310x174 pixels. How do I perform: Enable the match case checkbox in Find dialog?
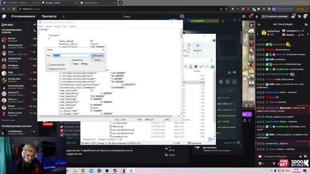pos(48,64)
